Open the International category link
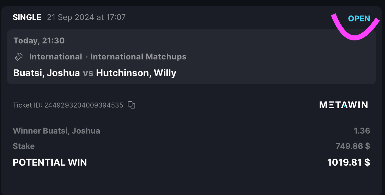This screenshot has width=385, height=195. (55, 57)
